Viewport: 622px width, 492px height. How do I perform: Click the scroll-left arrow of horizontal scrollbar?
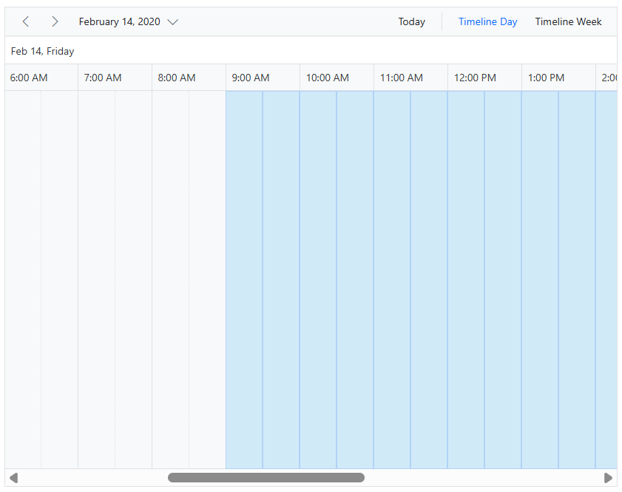point(13,478)
